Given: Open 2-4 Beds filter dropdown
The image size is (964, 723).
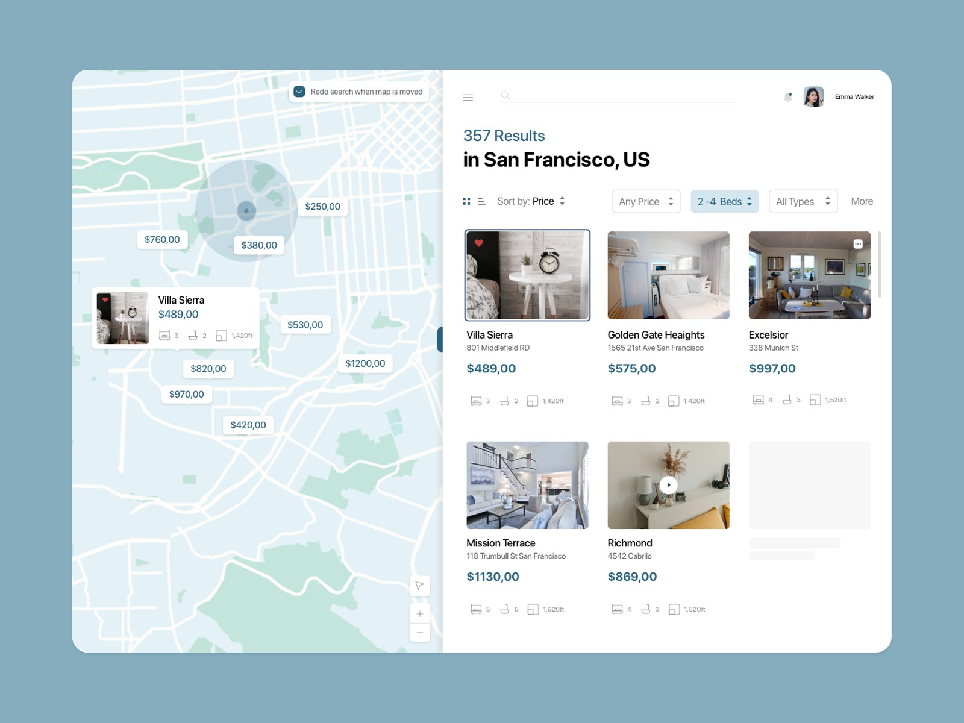Looking at the screenshot, I should [725, 201].
